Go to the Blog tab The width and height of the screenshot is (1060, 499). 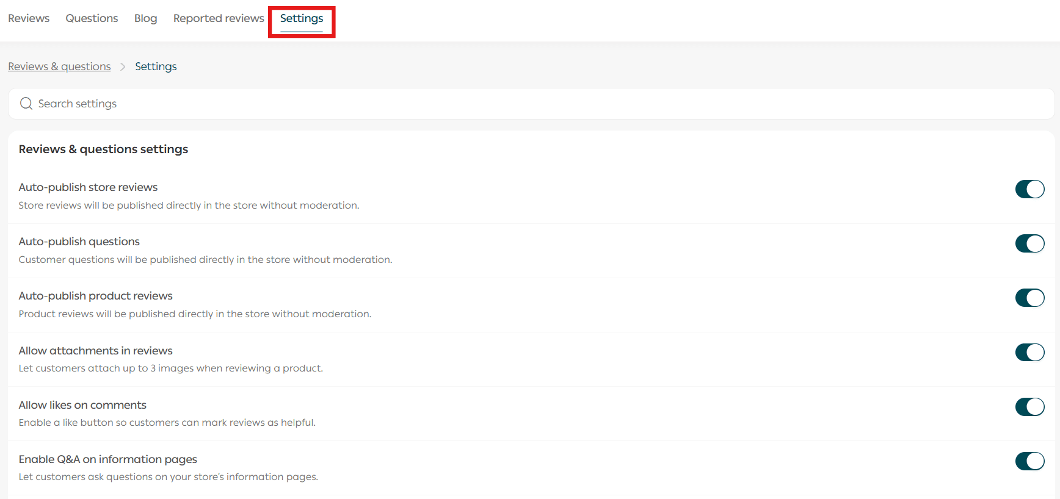pos(145,18)
